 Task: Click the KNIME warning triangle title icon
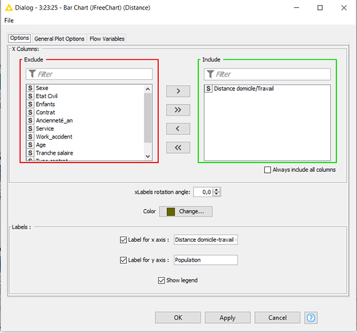[x=9, y=7]
